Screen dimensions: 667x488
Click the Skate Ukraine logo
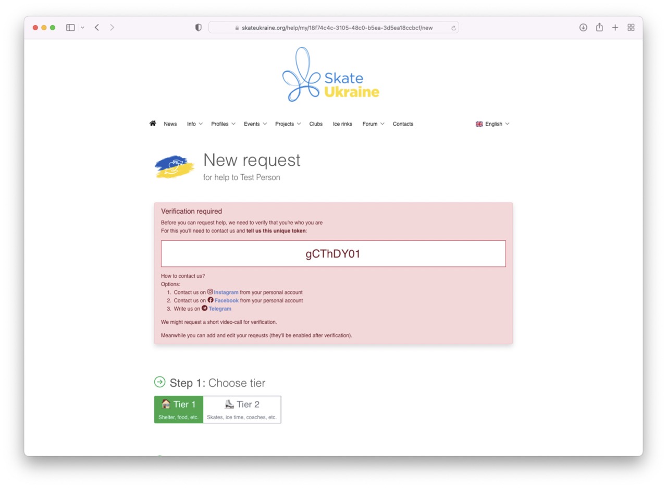pyautogui.click(x=330, y=75)
